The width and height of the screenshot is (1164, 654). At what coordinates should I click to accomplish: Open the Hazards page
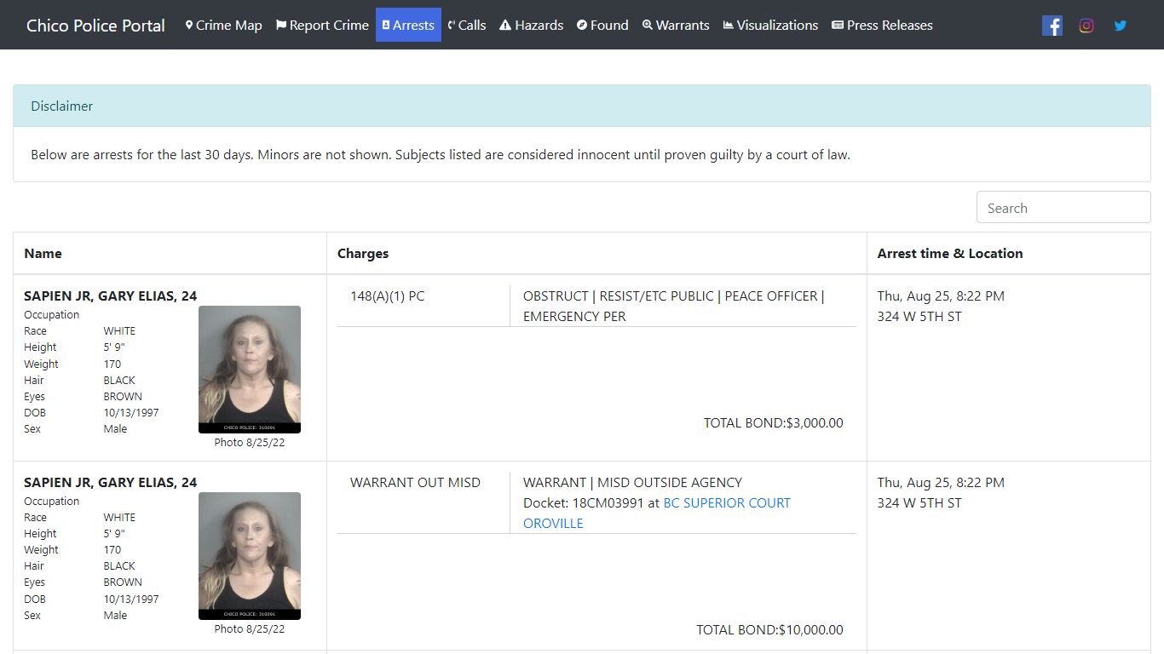(x=531, y=25)
